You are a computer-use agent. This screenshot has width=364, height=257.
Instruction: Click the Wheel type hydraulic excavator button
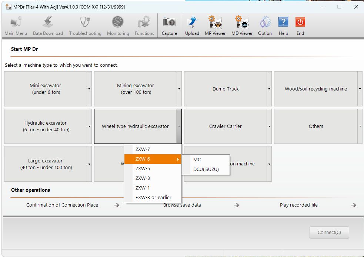[x=135, y=126]
